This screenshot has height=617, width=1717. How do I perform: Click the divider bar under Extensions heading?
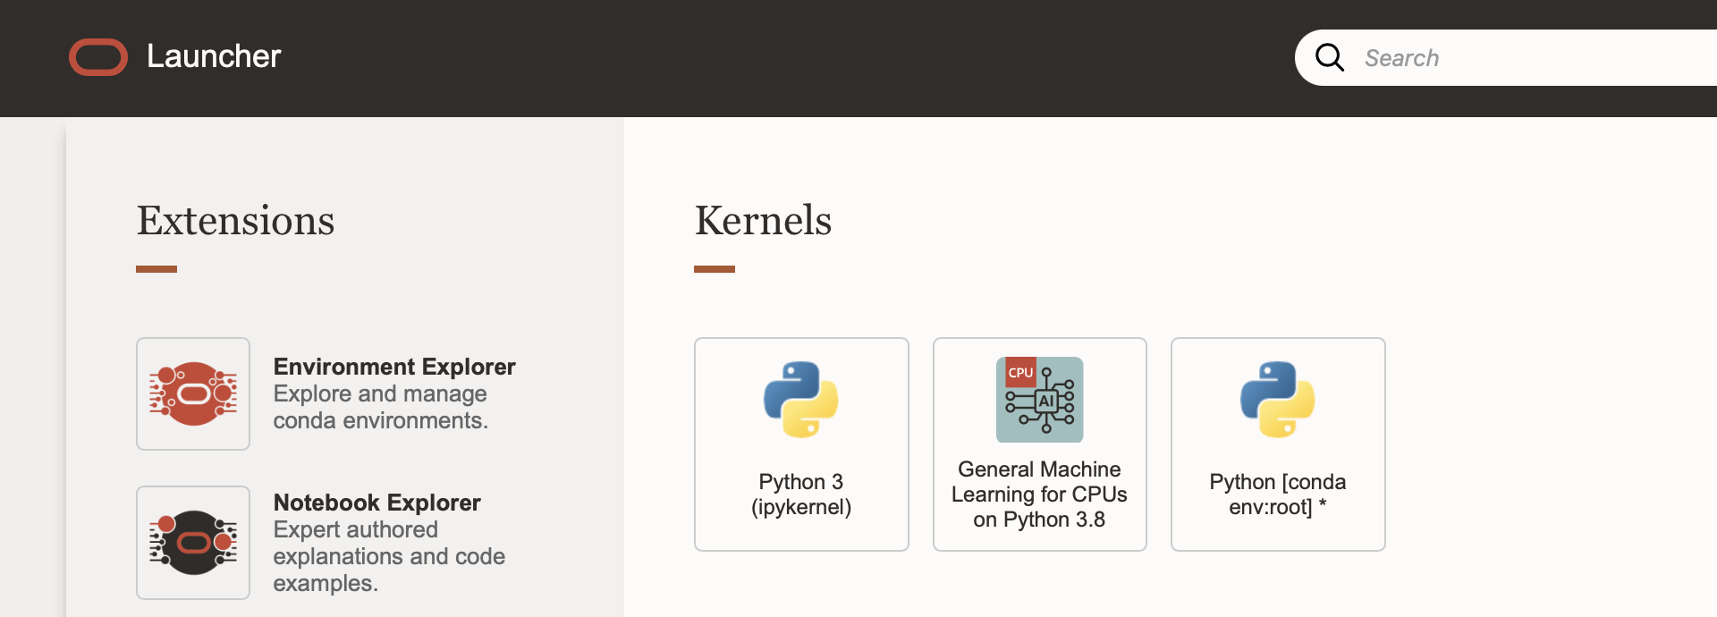156,268
